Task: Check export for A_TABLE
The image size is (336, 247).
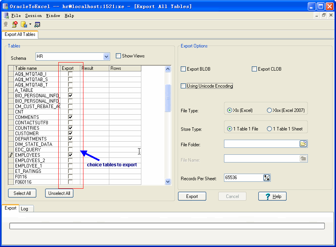Action: [x=70, y=90]
